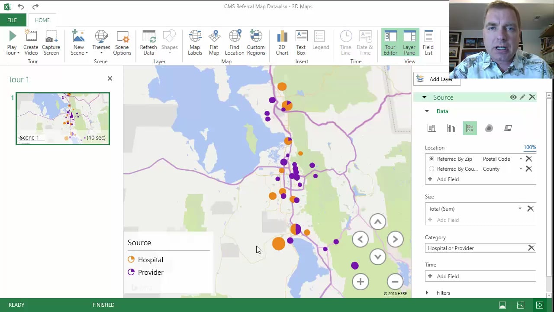Select the Referred By Zip radio button
Viewport: 554px width, 312px height.
(432, 159)
